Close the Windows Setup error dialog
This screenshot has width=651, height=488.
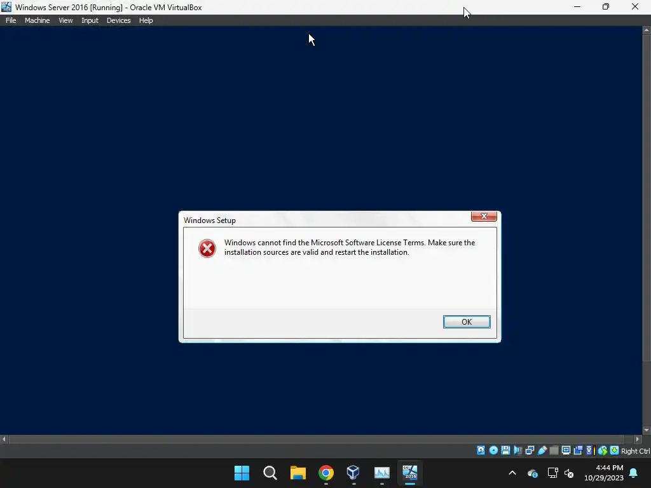(x=484, y=216)
